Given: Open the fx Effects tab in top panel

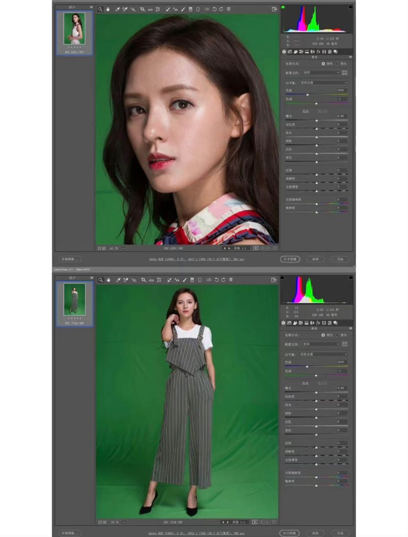Looking at the screenshot, I should coord(318,51).
